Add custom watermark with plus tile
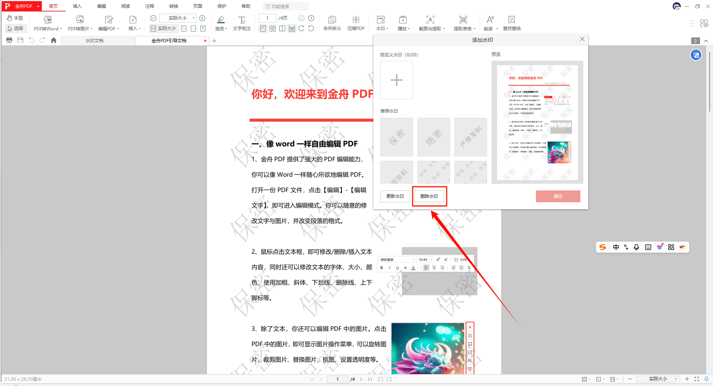Image resolution: width=713 pixels, height=386 pixels. [x=396, y=80]
